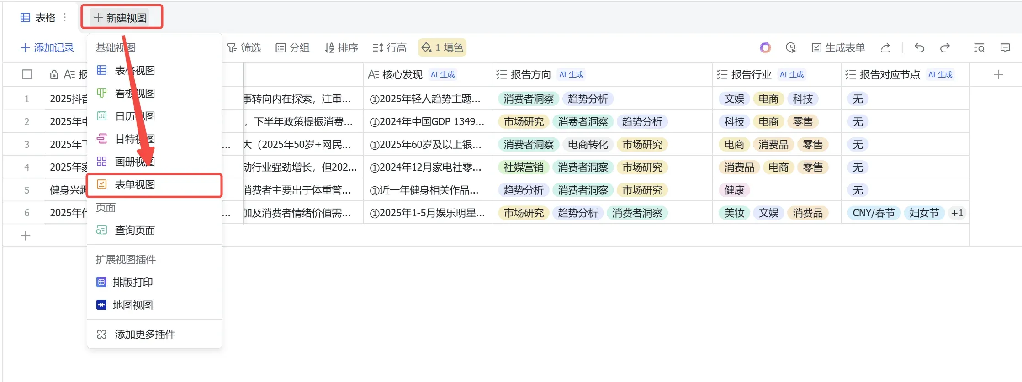
Task: Click cell 消费者主要出于体重管...
Action: point(303,190)
